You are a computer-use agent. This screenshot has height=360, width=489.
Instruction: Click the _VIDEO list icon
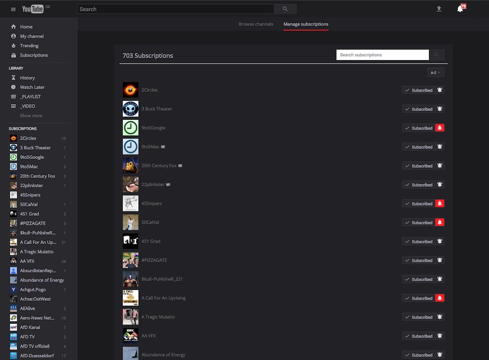click(x=13, y=106)
